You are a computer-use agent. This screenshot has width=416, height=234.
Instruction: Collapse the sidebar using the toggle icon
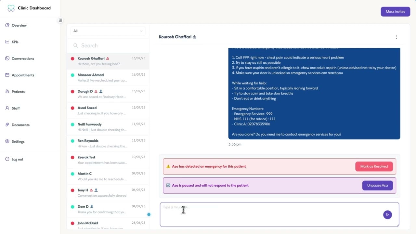pyautogui.click(x=60, y=20)
